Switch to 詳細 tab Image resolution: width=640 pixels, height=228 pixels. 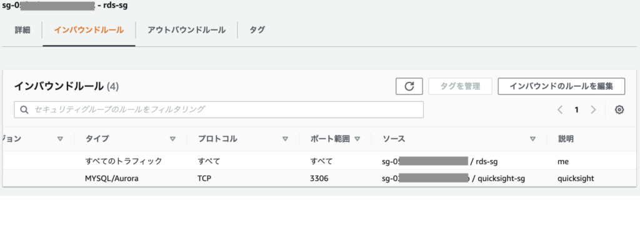(22, 30)
